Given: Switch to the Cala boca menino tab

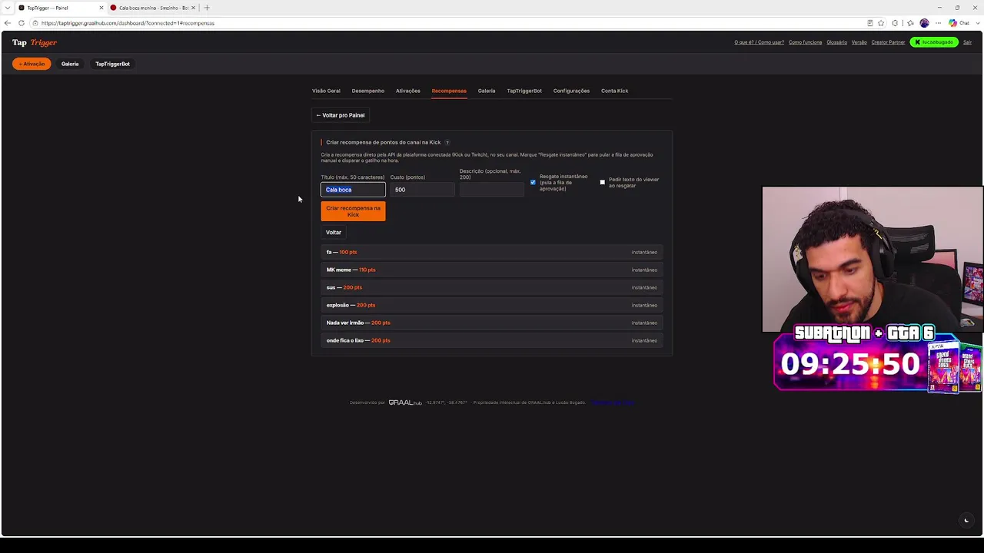Looking at the screenshot, I should coord(153,8).
